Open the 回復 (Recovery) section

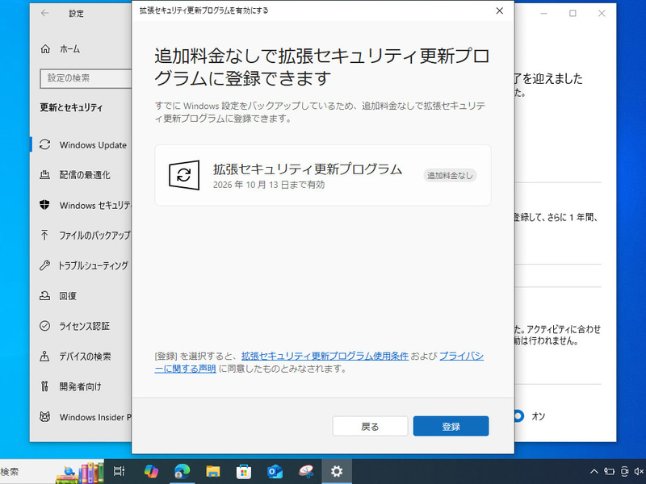73,296
